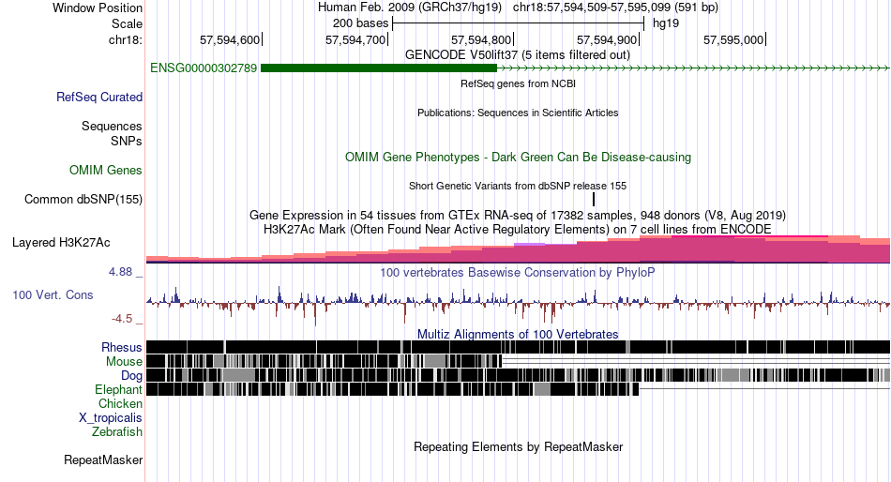Viewport: 891px width, 482px height.
Task: Click the RepeatMasker track label
Action: coord(103,459)
